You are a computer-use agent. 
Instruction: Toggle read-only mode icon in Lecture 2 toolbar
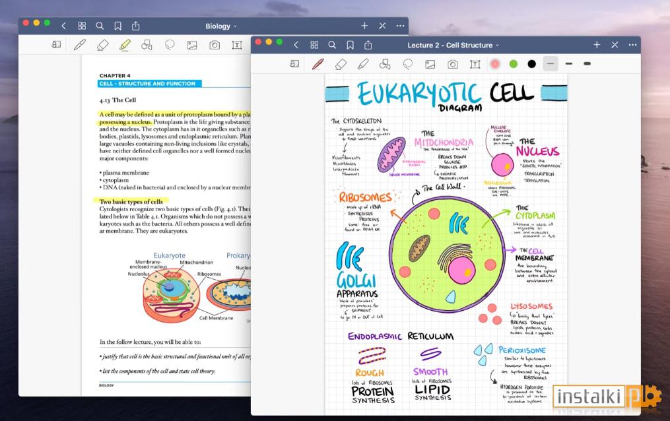point(294,64)
